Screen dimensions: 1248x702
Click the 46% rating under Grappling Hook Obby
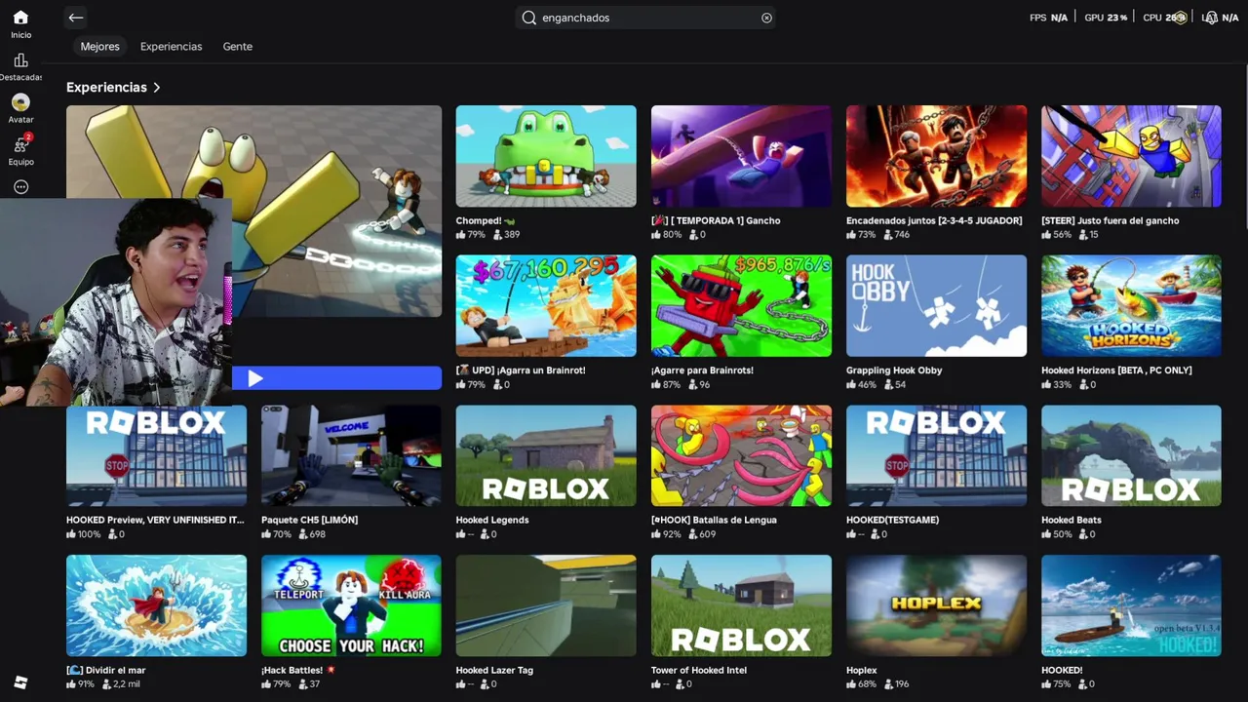pyautogui.click(x=861, y=385)
